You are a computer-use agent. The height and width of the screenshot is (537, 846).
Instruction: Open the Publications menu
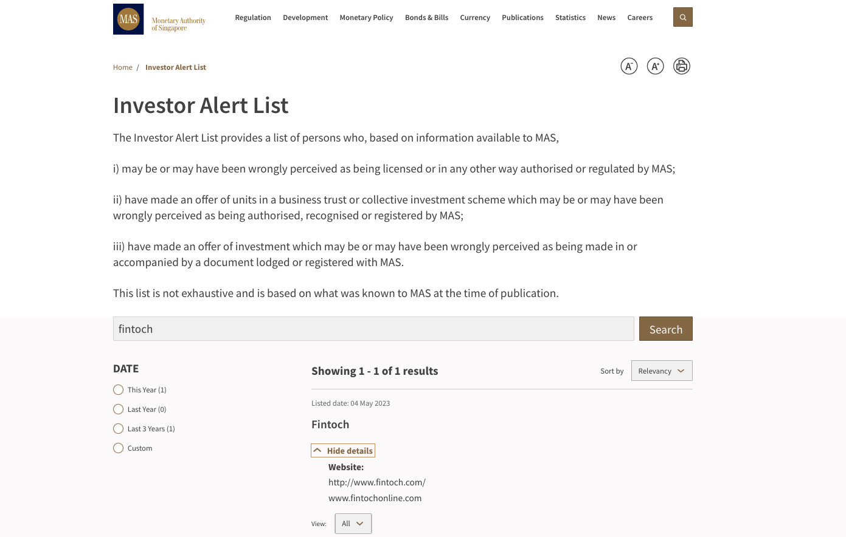pyautogui.click(x=522, y=18)
